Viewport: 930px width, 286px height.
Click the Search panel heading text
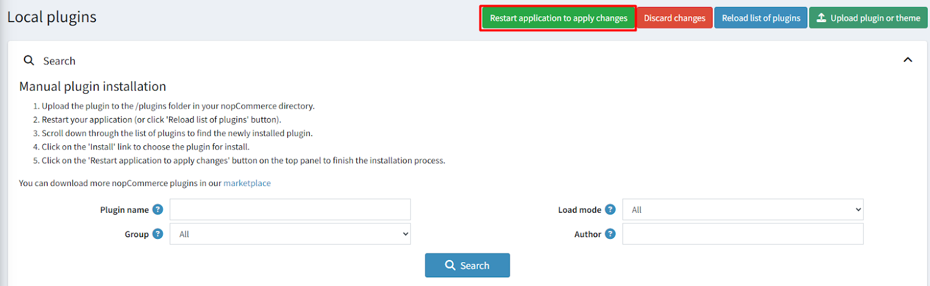click(x=59, y=61)
